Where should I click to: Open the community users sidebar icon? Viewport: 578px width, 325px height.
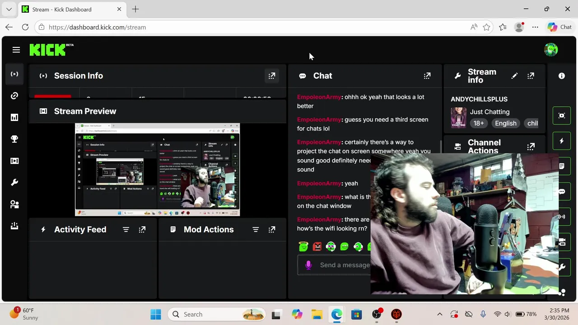(14, 204)
